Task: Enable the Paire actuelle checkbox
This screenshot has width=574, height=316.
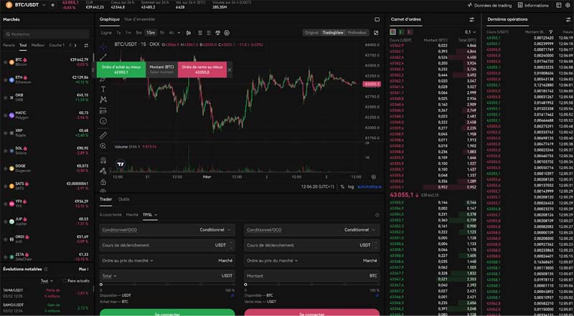Action: pyautogui.click(x=65, y=281)
